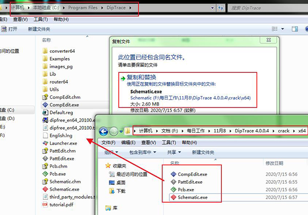
Task: Open 帮助(H) menu in x64 window
Action: [x=189, y=143]
